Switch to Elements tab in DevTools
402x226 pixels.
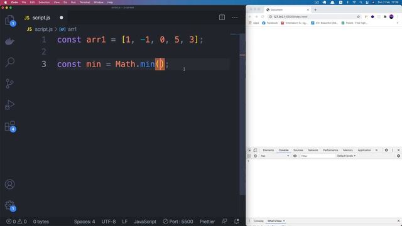(268, 150)
